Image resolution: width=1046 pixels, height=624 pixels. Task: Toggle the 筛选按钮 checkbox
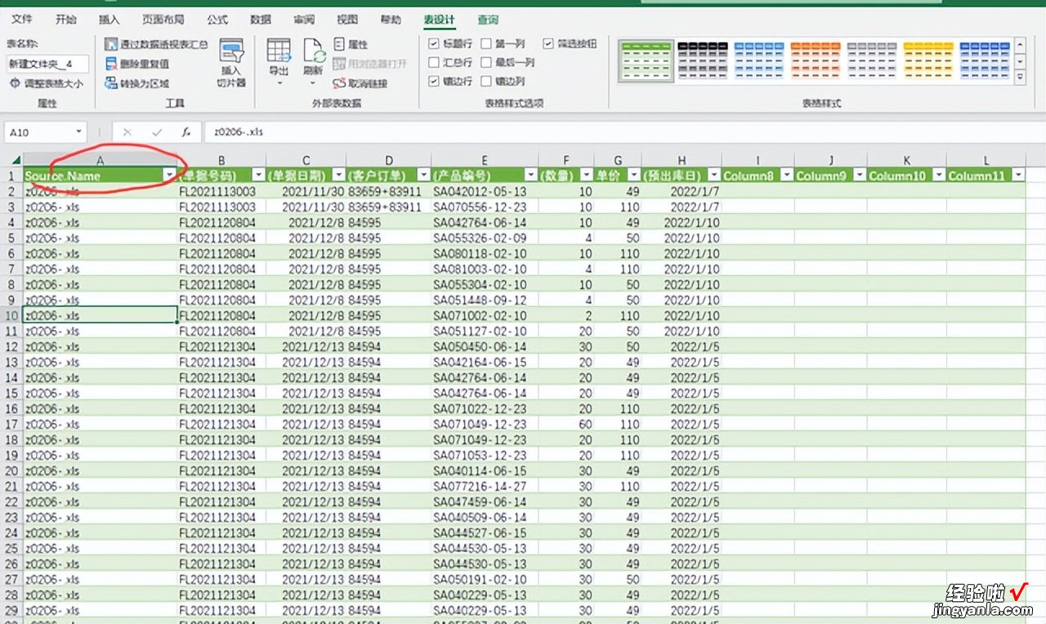[548, 43]
